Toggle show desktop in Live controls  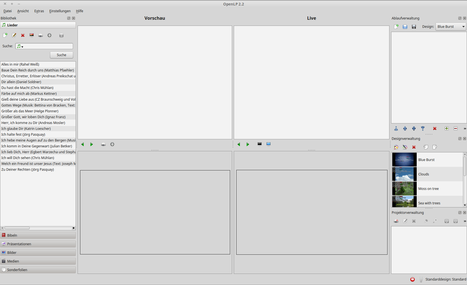[269, 144]
